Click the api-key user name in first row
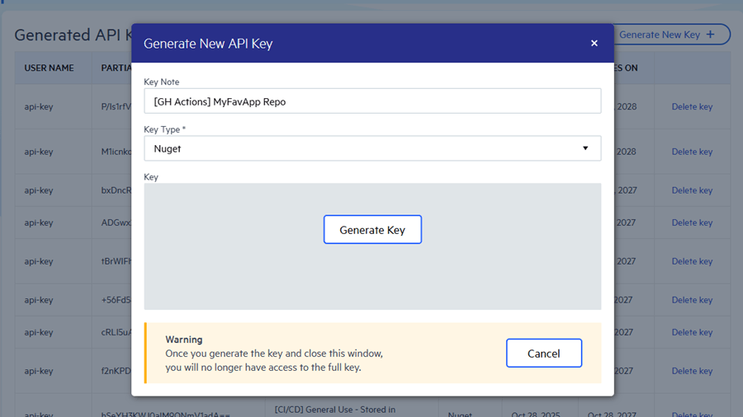The height and width of the screenshot is (417, 743). pos(39,106)
